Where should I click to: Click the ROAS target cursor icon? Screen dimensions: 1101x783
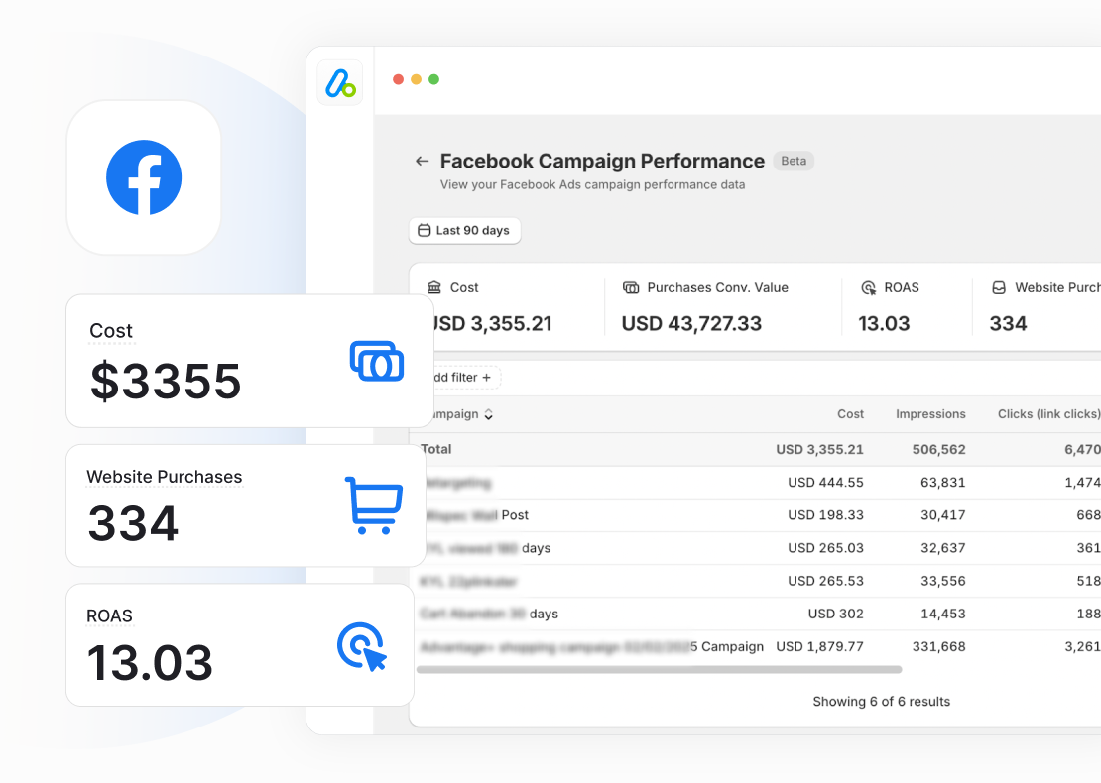[361, 646]
